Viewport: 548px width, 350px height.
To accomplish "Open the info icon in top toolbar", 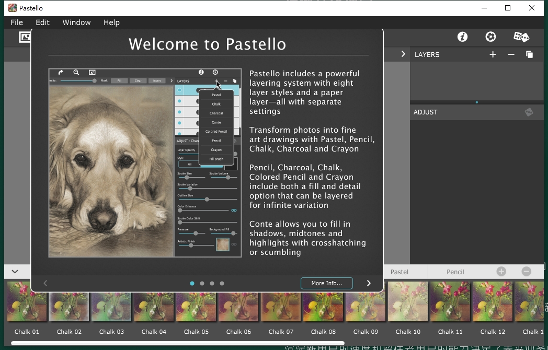I will pyautogui.click(x=462, y=37).
